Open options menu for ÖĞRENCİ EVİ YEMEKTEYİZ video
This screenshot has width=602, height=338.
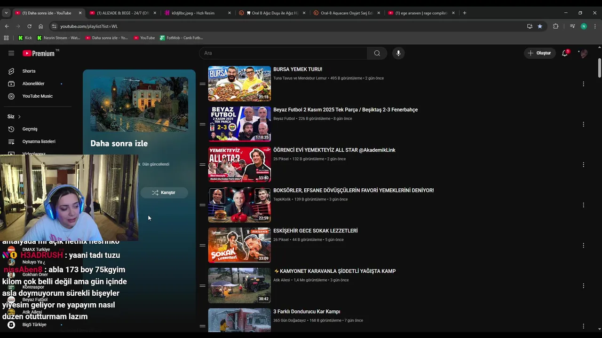(583, 165)
